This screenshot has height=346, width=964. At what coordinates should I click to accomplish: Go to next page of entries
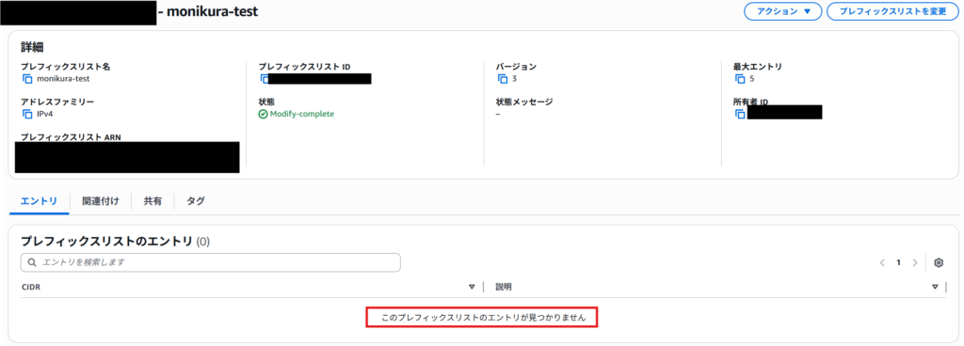915,262
